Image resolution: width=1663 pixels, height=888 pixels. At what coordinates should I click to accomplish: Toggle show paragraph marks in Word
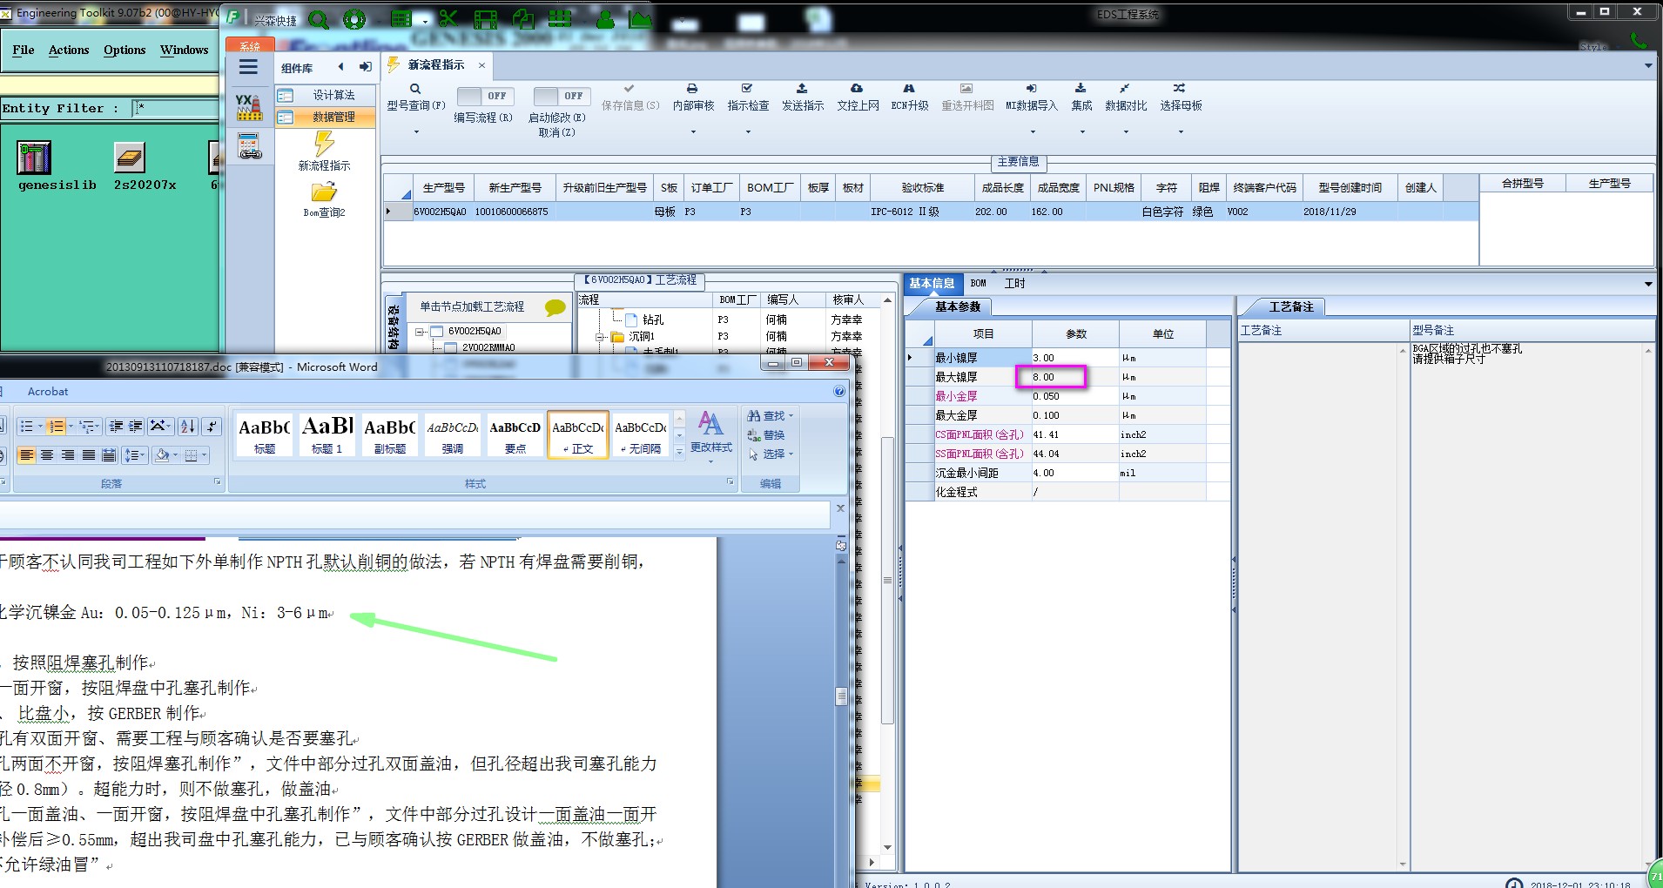pos(212,427)
